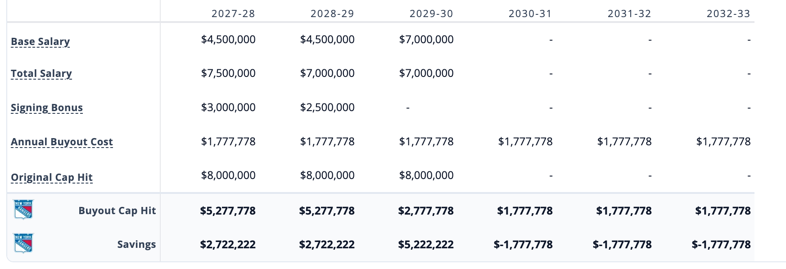The image size is (786, 269).
Task: Select the 2027-28 base salary $4,500,000
Action: 228,40
